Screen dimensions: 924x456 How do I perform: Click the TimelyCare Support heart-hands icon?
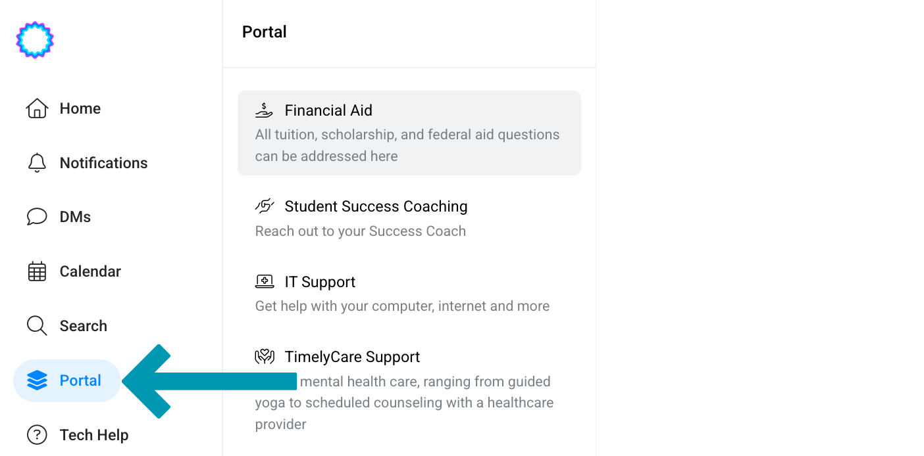[264, 357]
